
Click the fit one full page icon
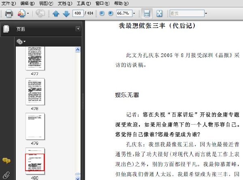159,13
